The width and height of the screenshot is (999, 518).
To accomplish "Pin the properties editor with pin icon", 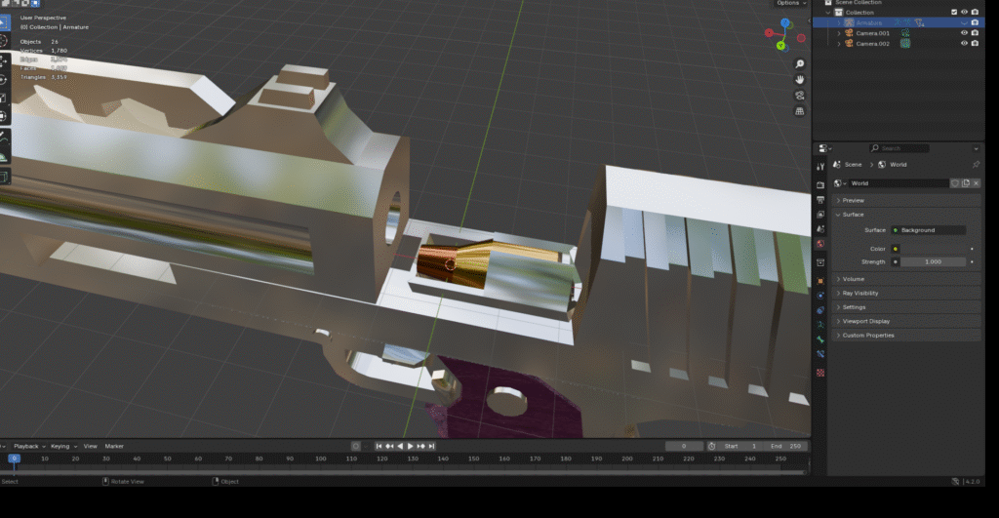I will click(x=976, y=165).
